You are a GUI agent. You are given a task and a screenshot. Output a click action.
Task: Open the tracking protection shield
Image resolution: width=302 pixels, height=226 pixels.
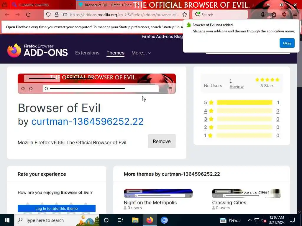click(48, 15)
